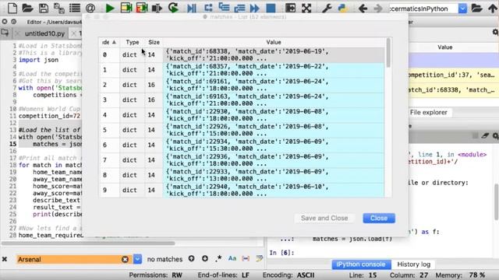The width and height of the screenshot is (499, 280).
Task: Select row 9 value match_id 22940
Action: (274, 190)
